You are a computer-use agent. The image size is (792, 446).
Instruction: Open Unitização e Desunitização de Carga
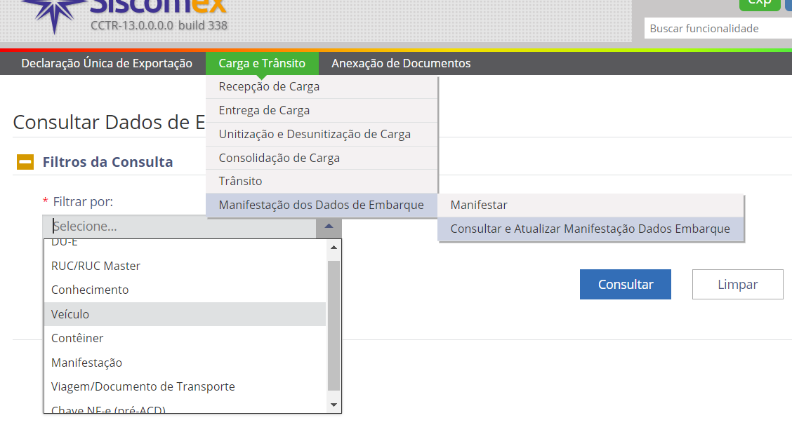[x=315, y=134]
